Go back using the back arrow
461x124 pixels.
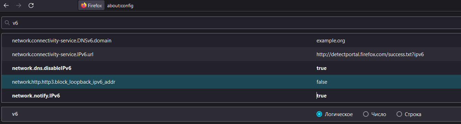point(6,6)
